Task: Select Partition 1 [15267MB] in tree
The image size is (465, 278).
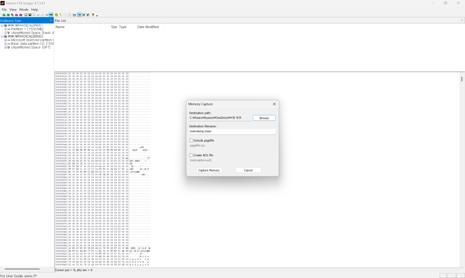Action: coord(27,29)
